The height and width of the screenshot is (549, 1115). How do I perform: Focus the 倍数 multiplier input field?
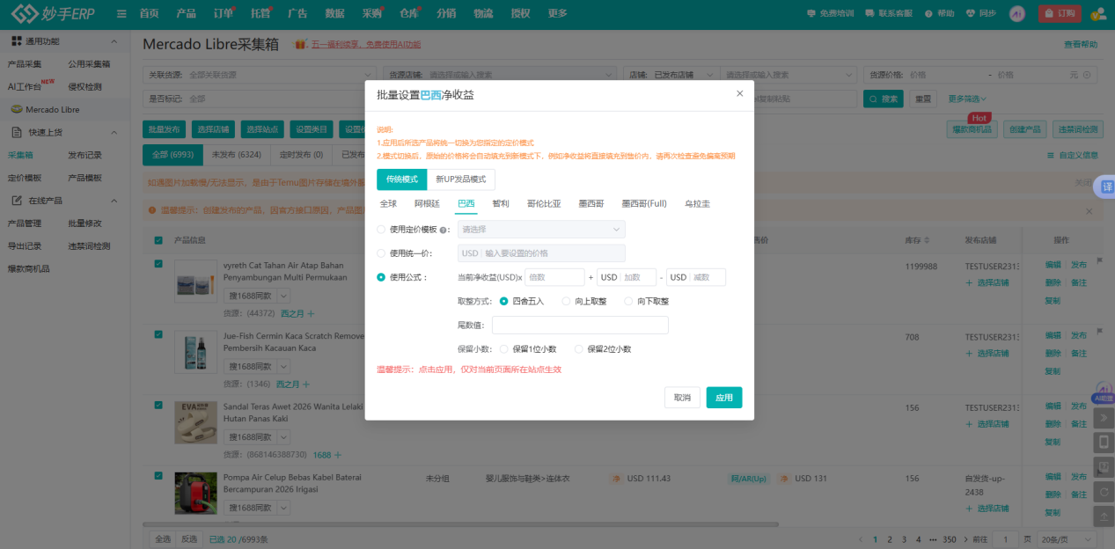coord(554,277)
